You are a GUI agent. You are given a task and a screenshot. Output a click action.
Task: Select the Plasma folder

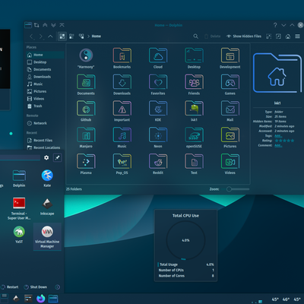[x=86, y=164]
